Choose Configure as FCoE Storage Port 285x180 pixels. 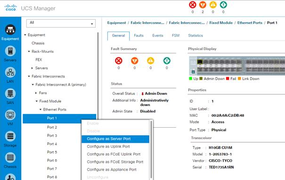(115, 162)
